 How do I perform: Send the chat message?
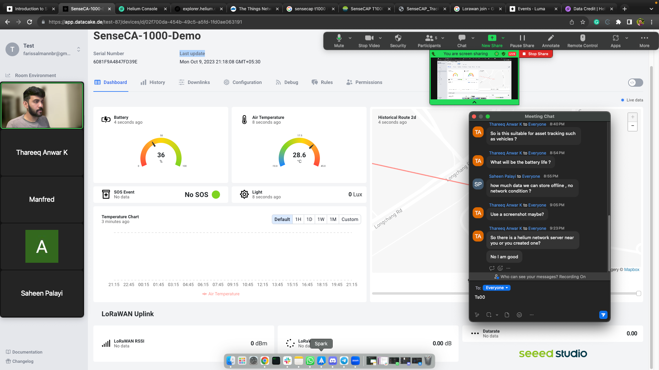pyautogui.click(x=603, y=315)
